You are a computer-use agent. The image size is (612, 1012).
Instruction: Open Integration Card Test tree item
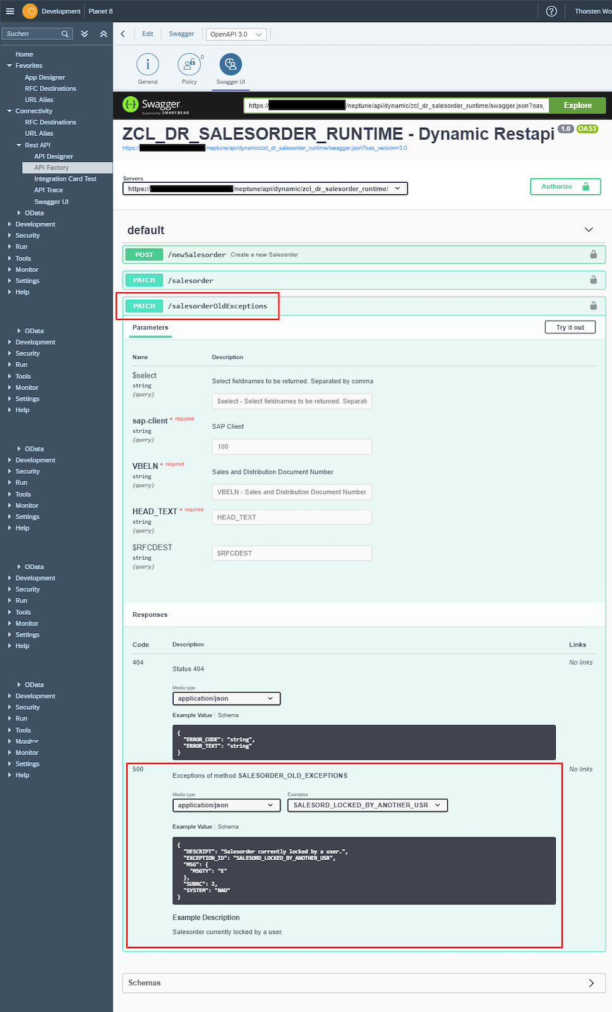point(65,179)
